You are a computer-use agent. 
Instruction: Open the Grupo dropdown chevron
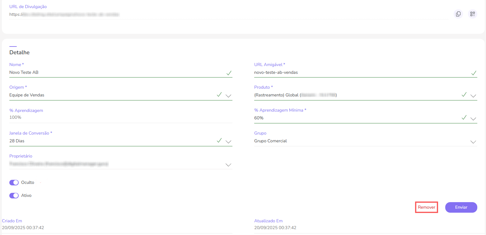473,142
